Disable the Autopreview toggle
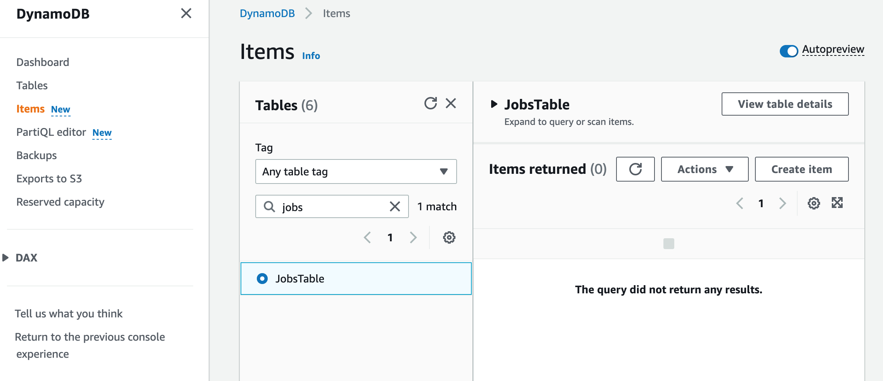 789,50
